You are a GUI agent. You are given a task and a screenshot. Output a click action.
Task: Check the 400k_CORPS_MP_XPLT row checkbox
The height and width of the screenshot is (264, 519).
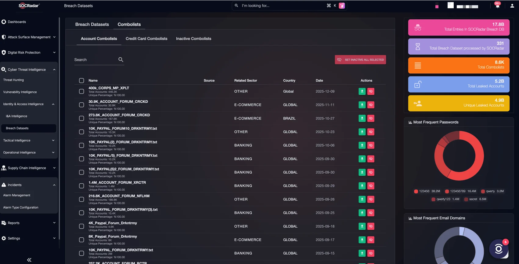tap(81, 91)
